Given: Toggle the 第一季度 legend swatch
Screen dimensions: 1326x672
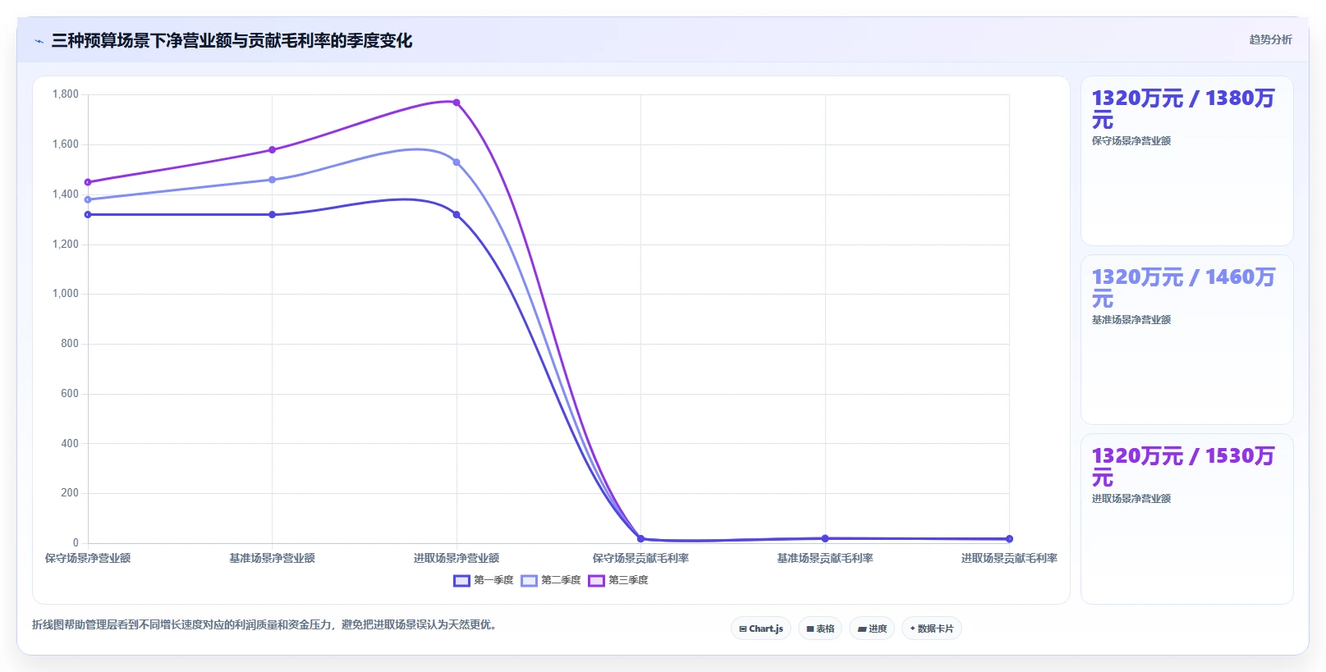Looking at the screenshot, I should [x=461, y=581].
